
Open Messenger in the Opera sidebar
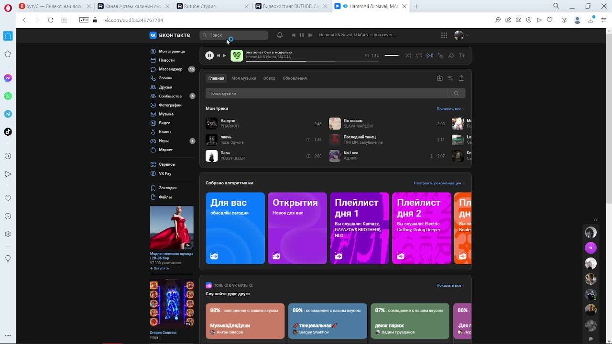(x=8, y=78)
